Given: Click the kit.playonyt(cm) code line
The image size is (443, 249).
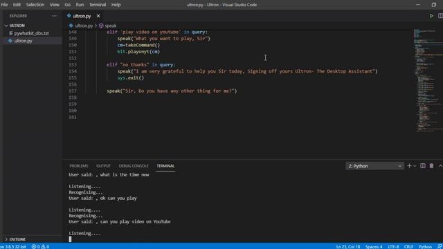Looking at the screenshot, I should [x=138, y=52].
